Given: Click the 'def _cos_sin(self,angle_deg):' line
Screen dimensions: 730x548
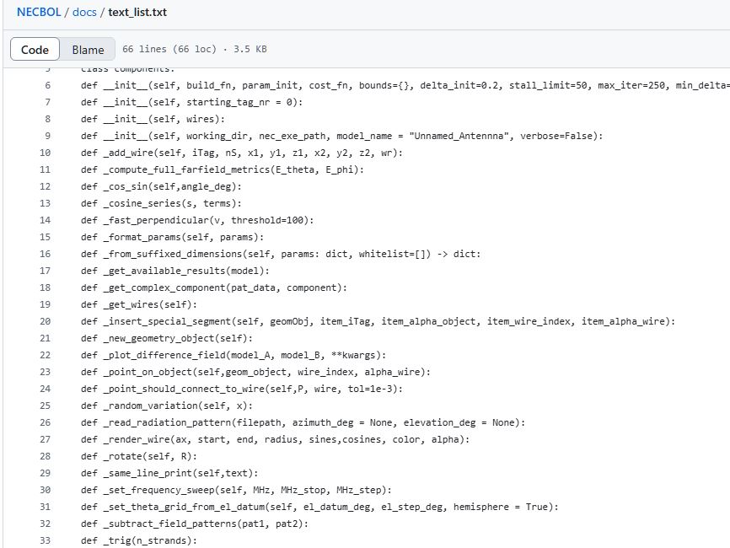Looking at the screenshot, I should click(161, 186).
